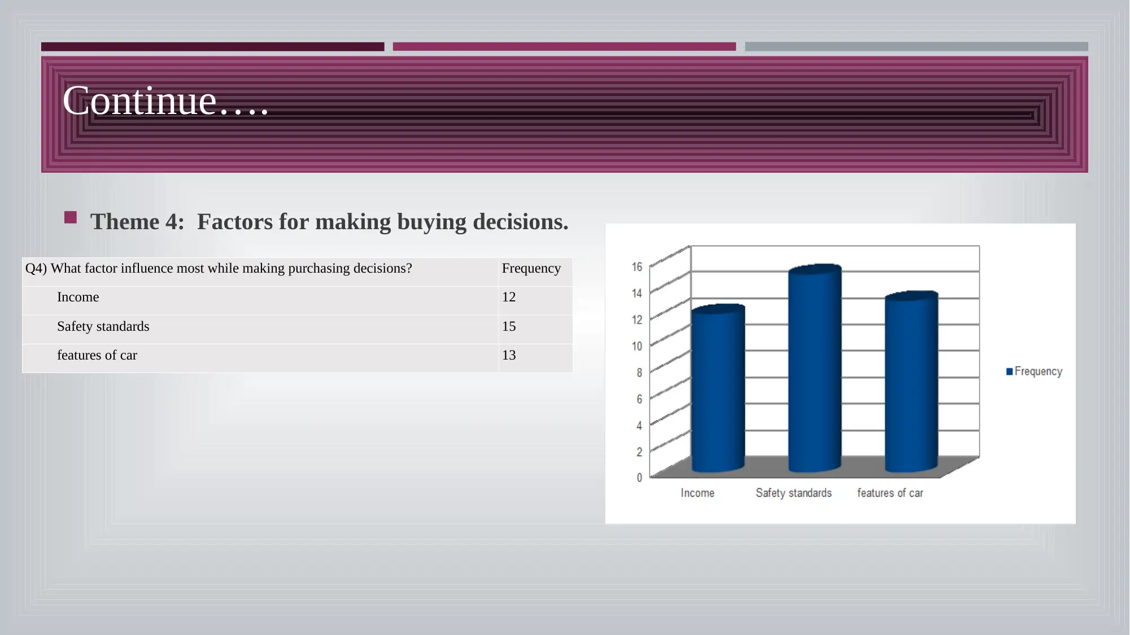The image size is (1130, 635).
Task: Click the Frequency legend color swatch
Action: point(1009,371)
